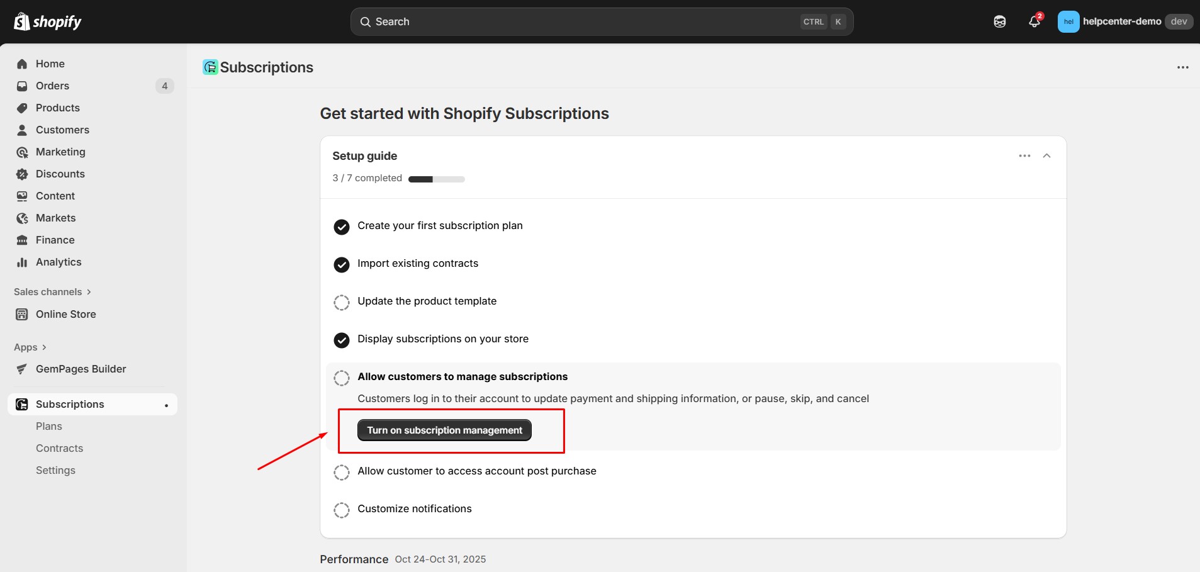
Task: Expand the Apps section
Action: [x=29, y=347]
